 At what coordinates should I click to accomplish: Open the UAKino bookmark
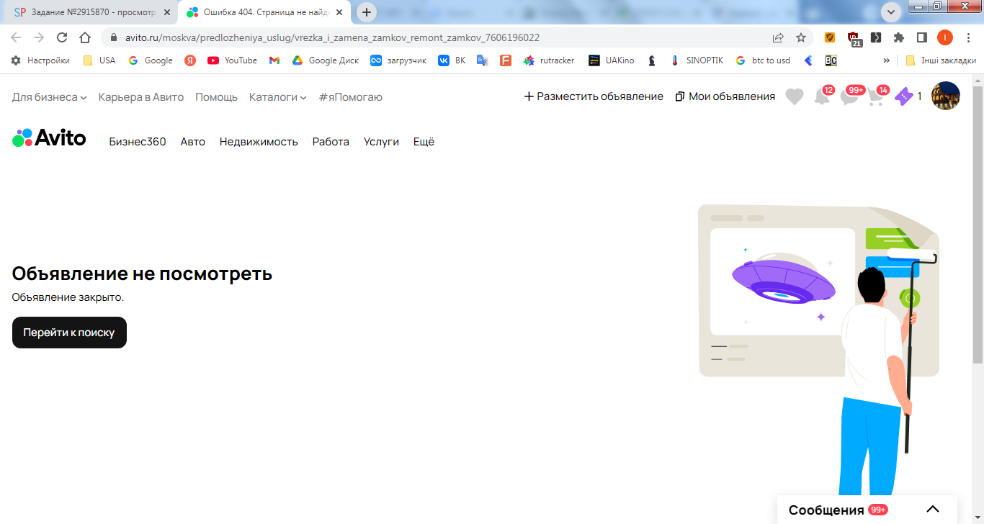point(612,60)
